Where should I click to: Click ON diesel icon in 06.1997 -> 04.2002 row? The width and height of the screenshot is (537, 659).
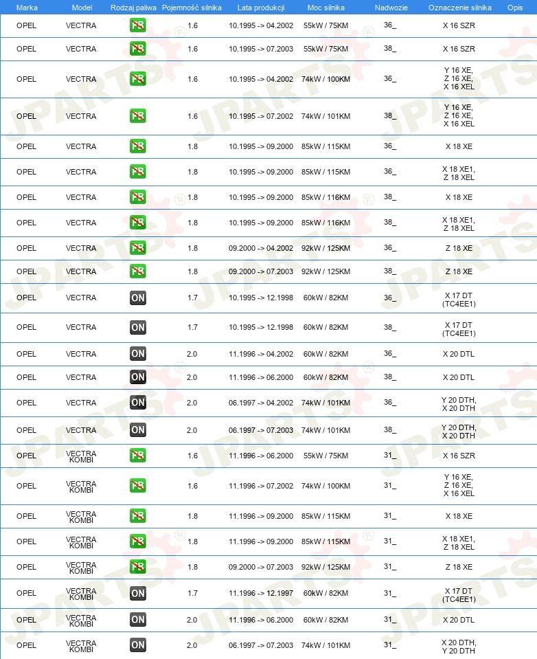pos(138,403)
